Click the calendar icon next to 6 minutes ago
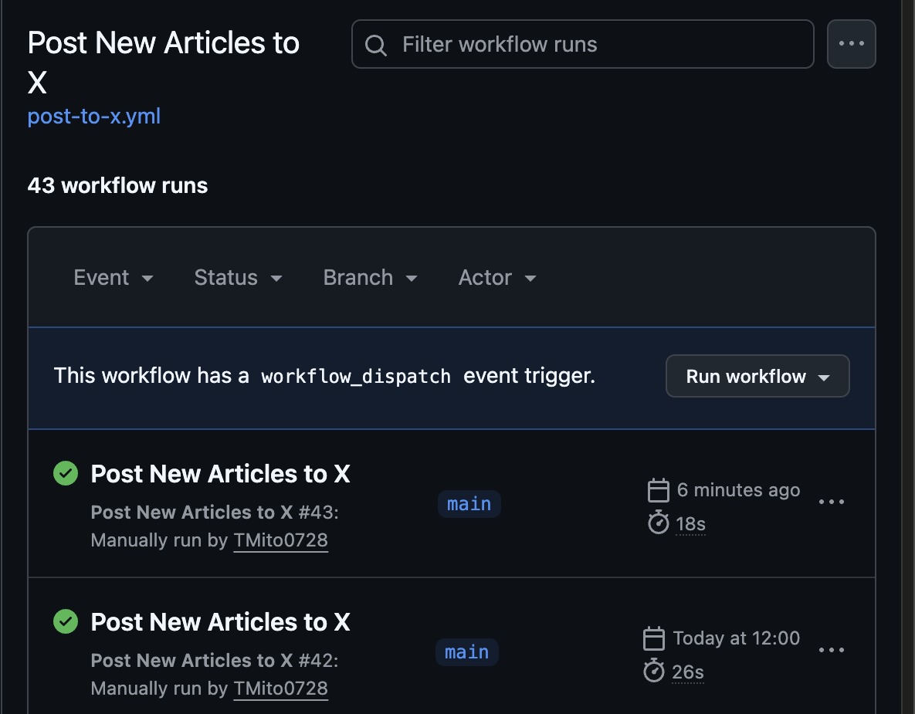The height and width of the screenshot is (714, 915). [658, 490]
